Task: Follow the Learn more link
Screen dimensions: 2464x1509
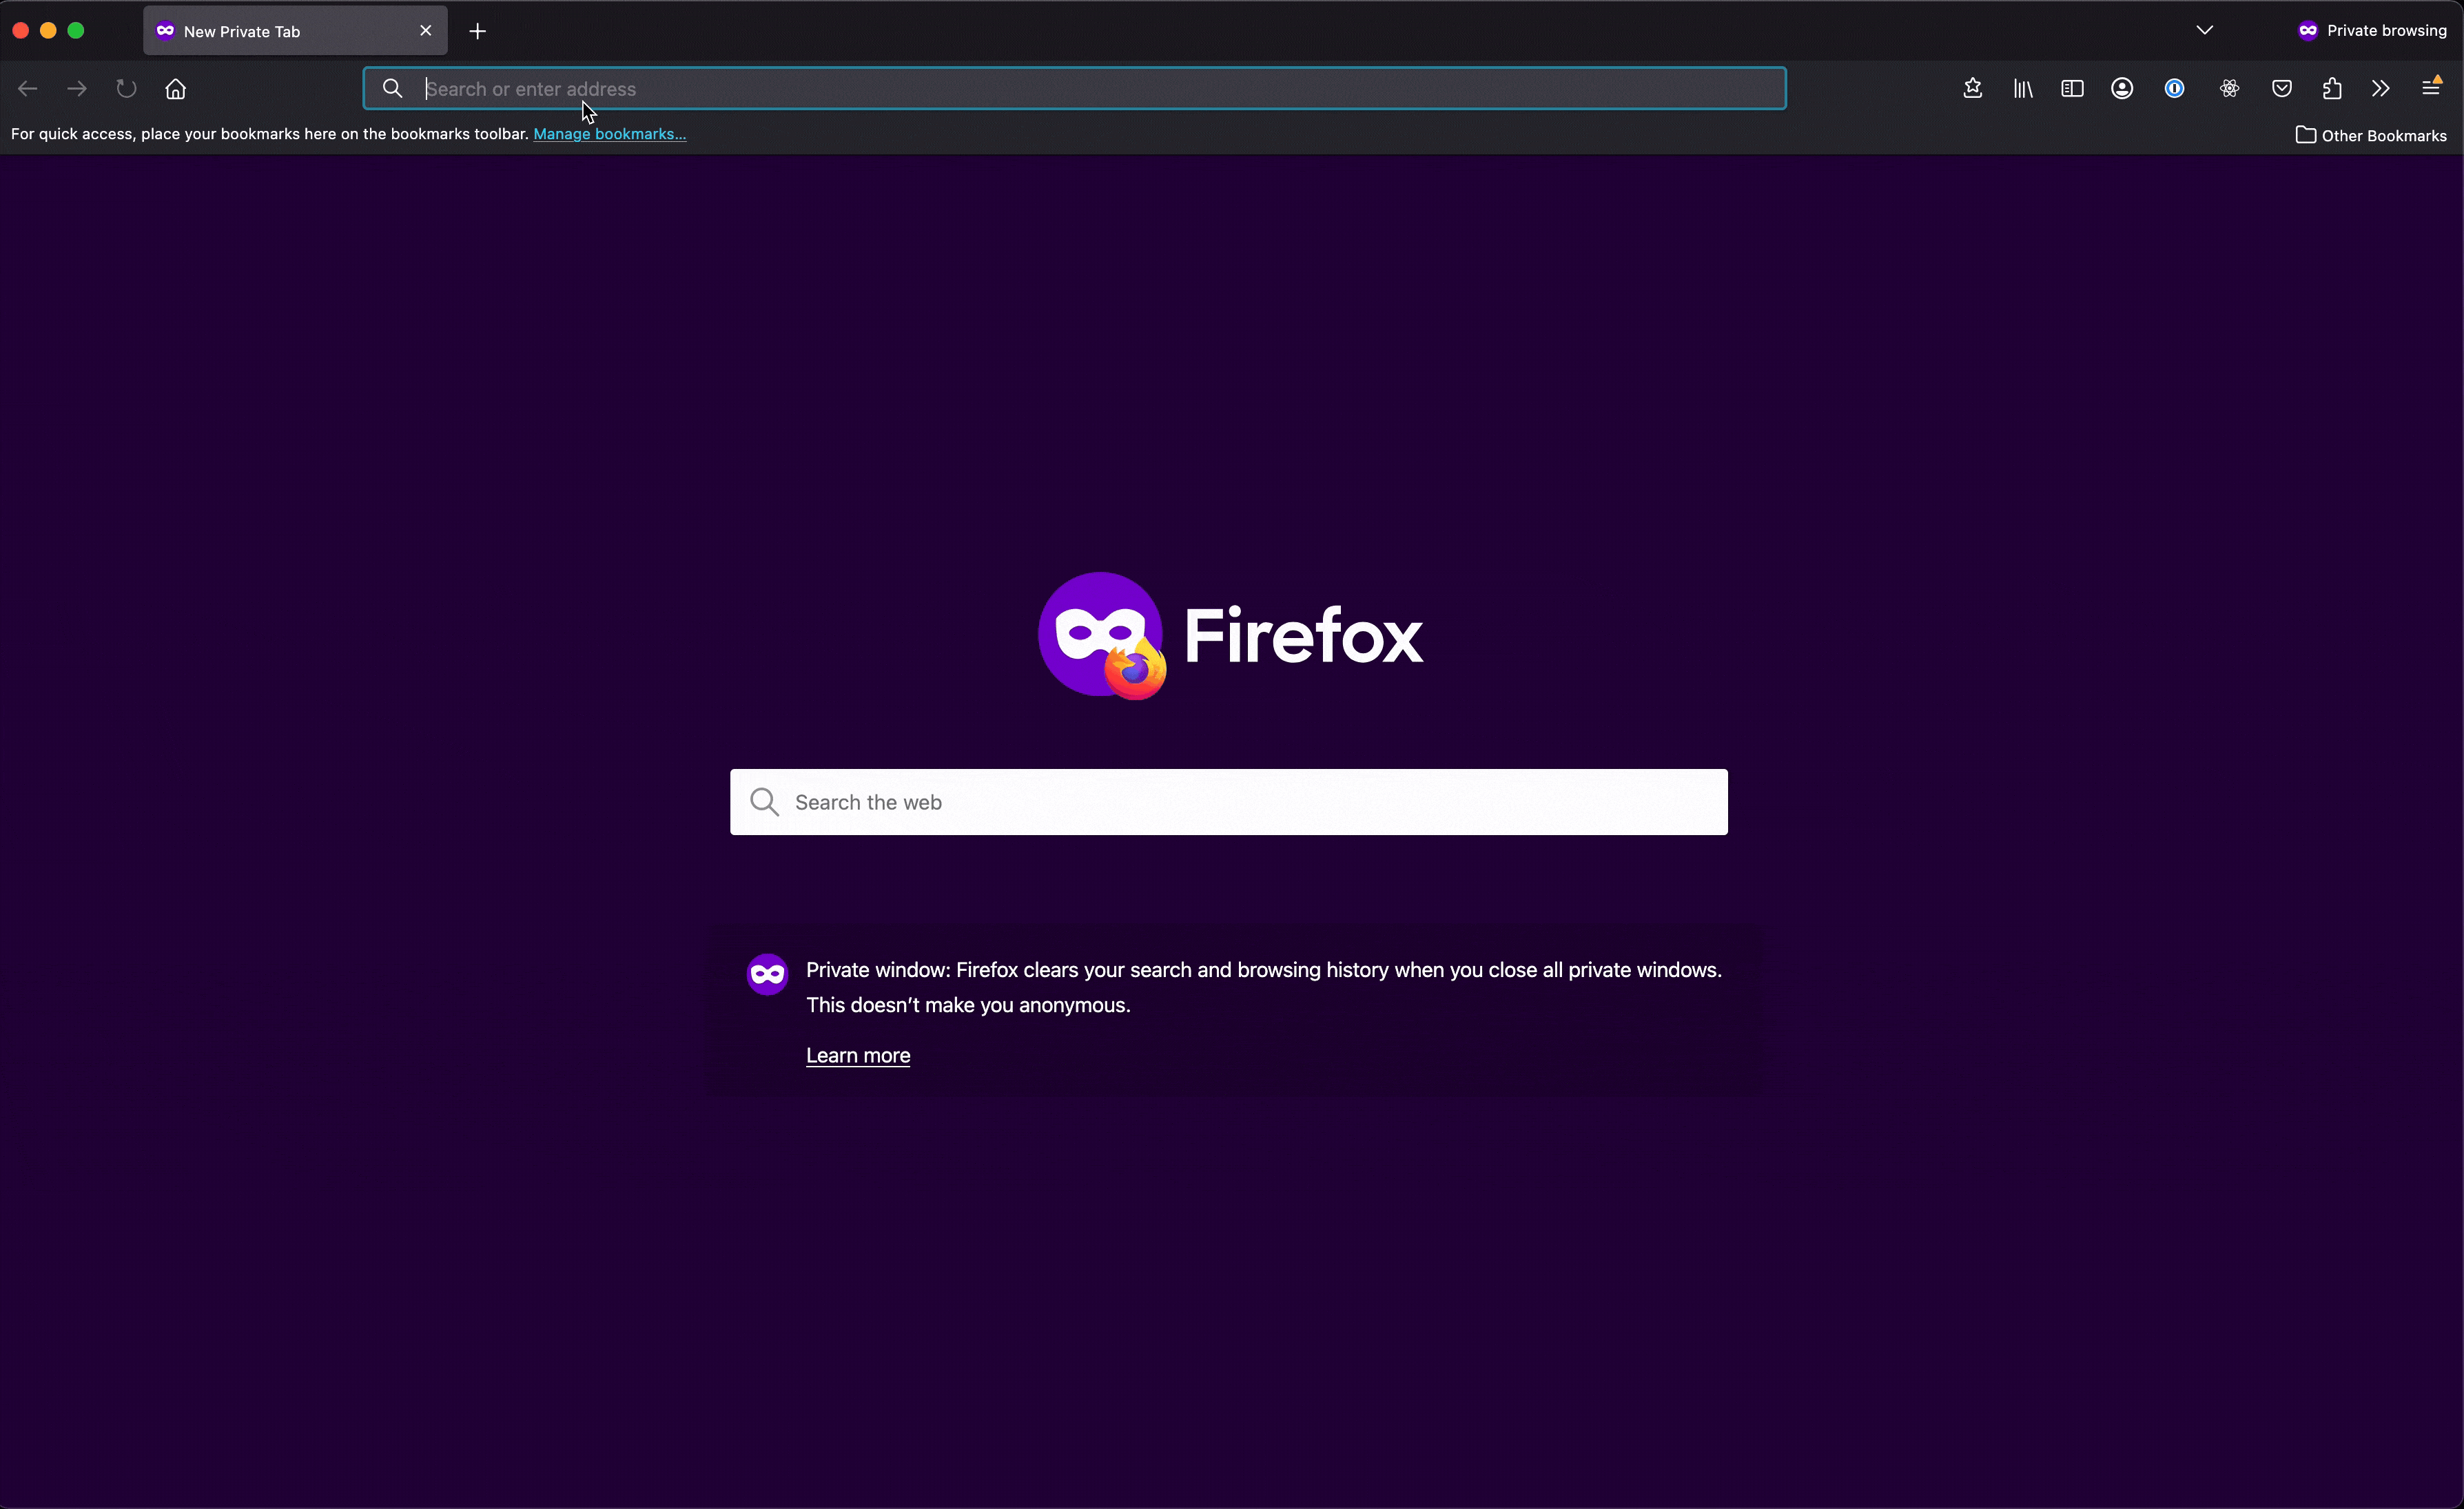Action: (x=858, y=1055)
